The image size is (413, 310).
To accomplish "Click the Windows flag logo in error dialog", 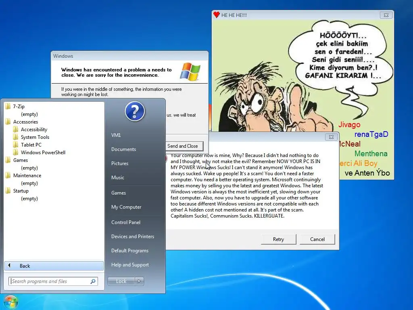I will pos(190,71).
